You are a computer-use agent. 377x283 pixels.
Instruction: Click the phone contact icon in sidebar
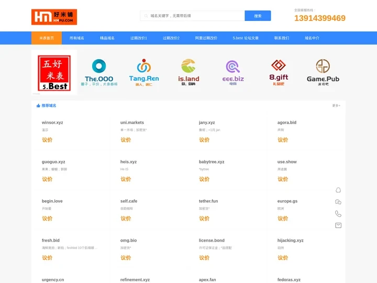[338, 213]
